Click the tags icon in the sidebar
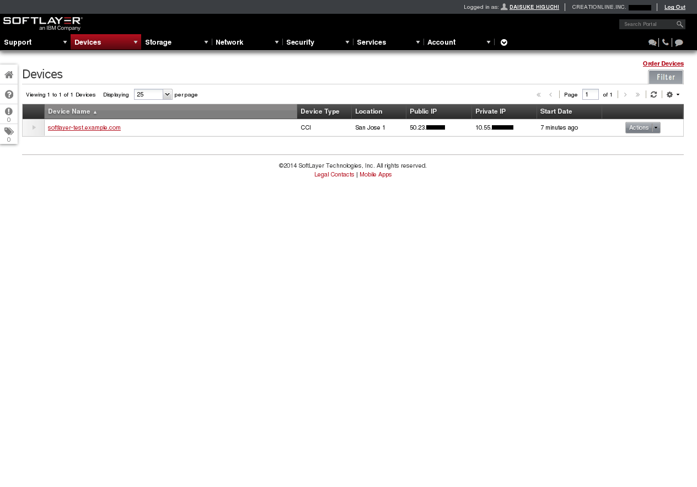This screenshot has height=487, width=697. click(x=9, y=131)
